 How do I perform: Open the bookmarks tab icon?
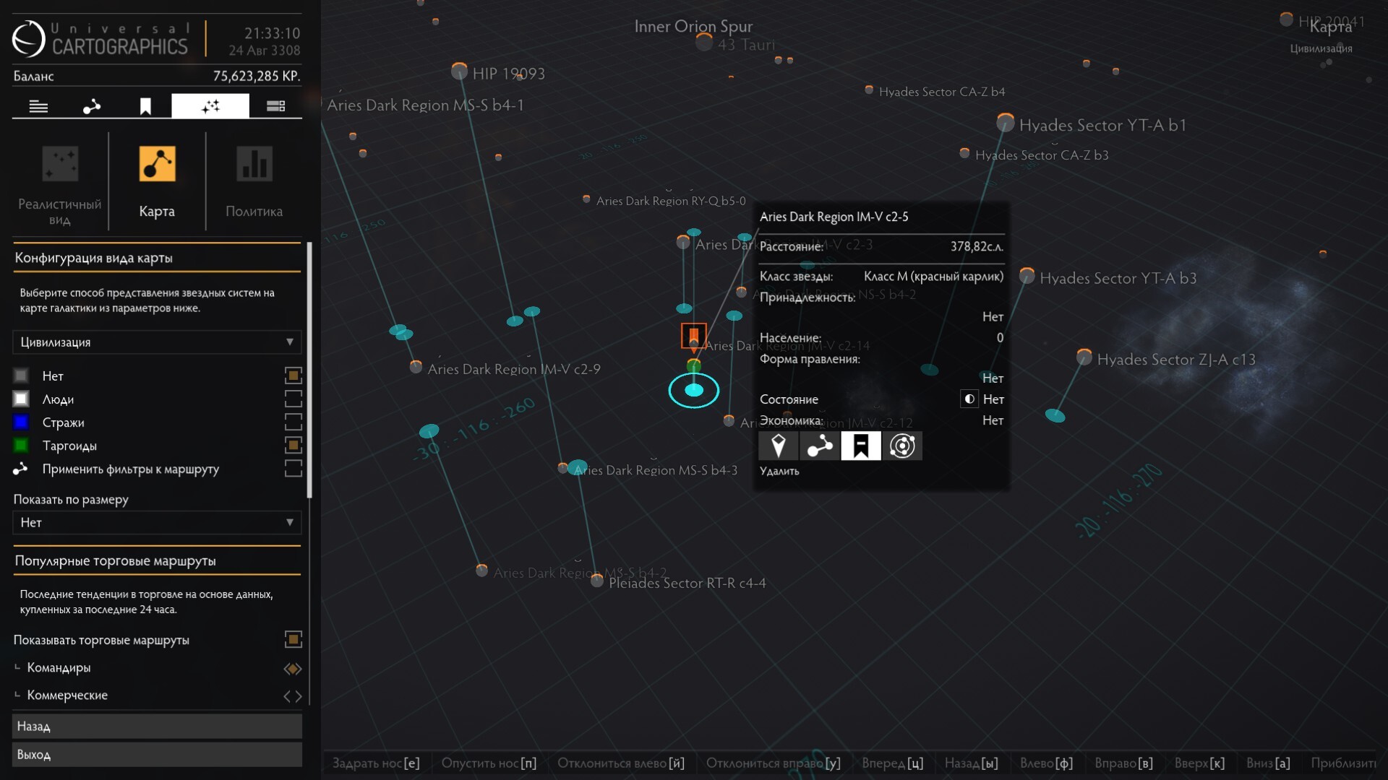(145, 107)
